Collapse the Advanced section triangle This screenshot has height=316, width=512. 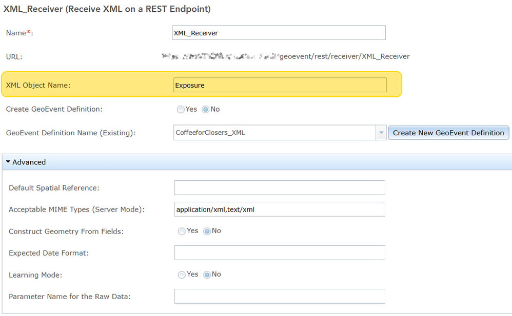click(x=8, y=162)
